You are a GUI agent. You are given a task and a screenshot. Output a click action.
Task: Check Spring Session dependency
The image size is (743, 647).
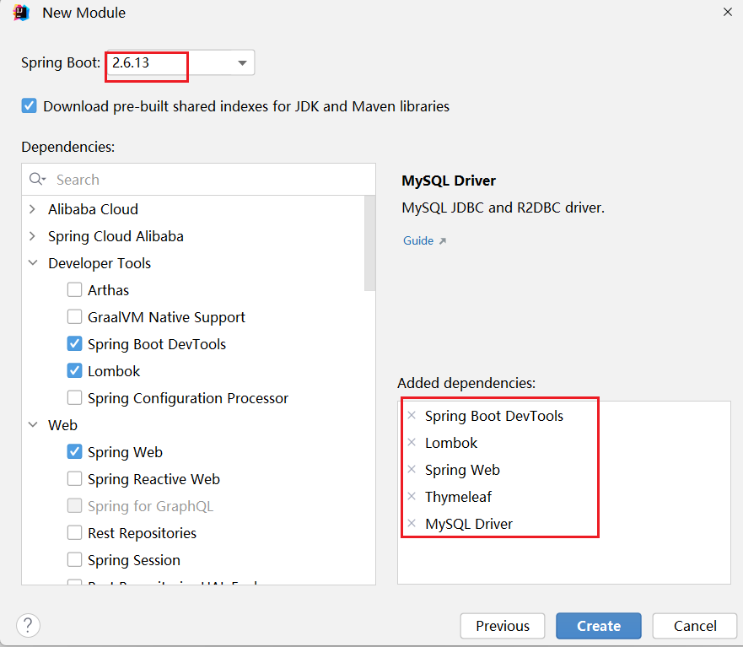tap(74, 560)
